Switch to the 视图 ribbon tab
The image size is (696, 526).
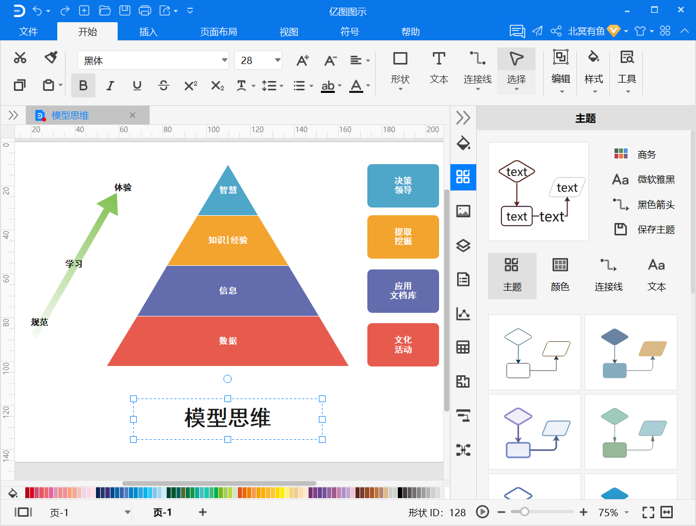[289, 31]
